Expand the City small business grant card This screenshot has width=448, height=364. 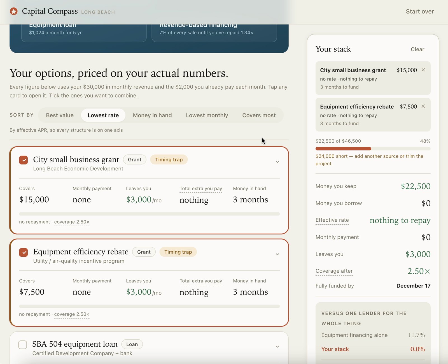pyautogui.click(x=277, y=162)
